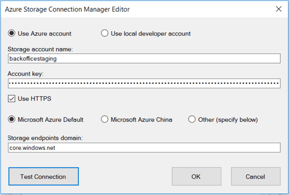The height and width of the screenshot is (195, 289).
Task: Click the "Other (specify below)" label text
Action: pyautogui.click(x=227, y=119)
